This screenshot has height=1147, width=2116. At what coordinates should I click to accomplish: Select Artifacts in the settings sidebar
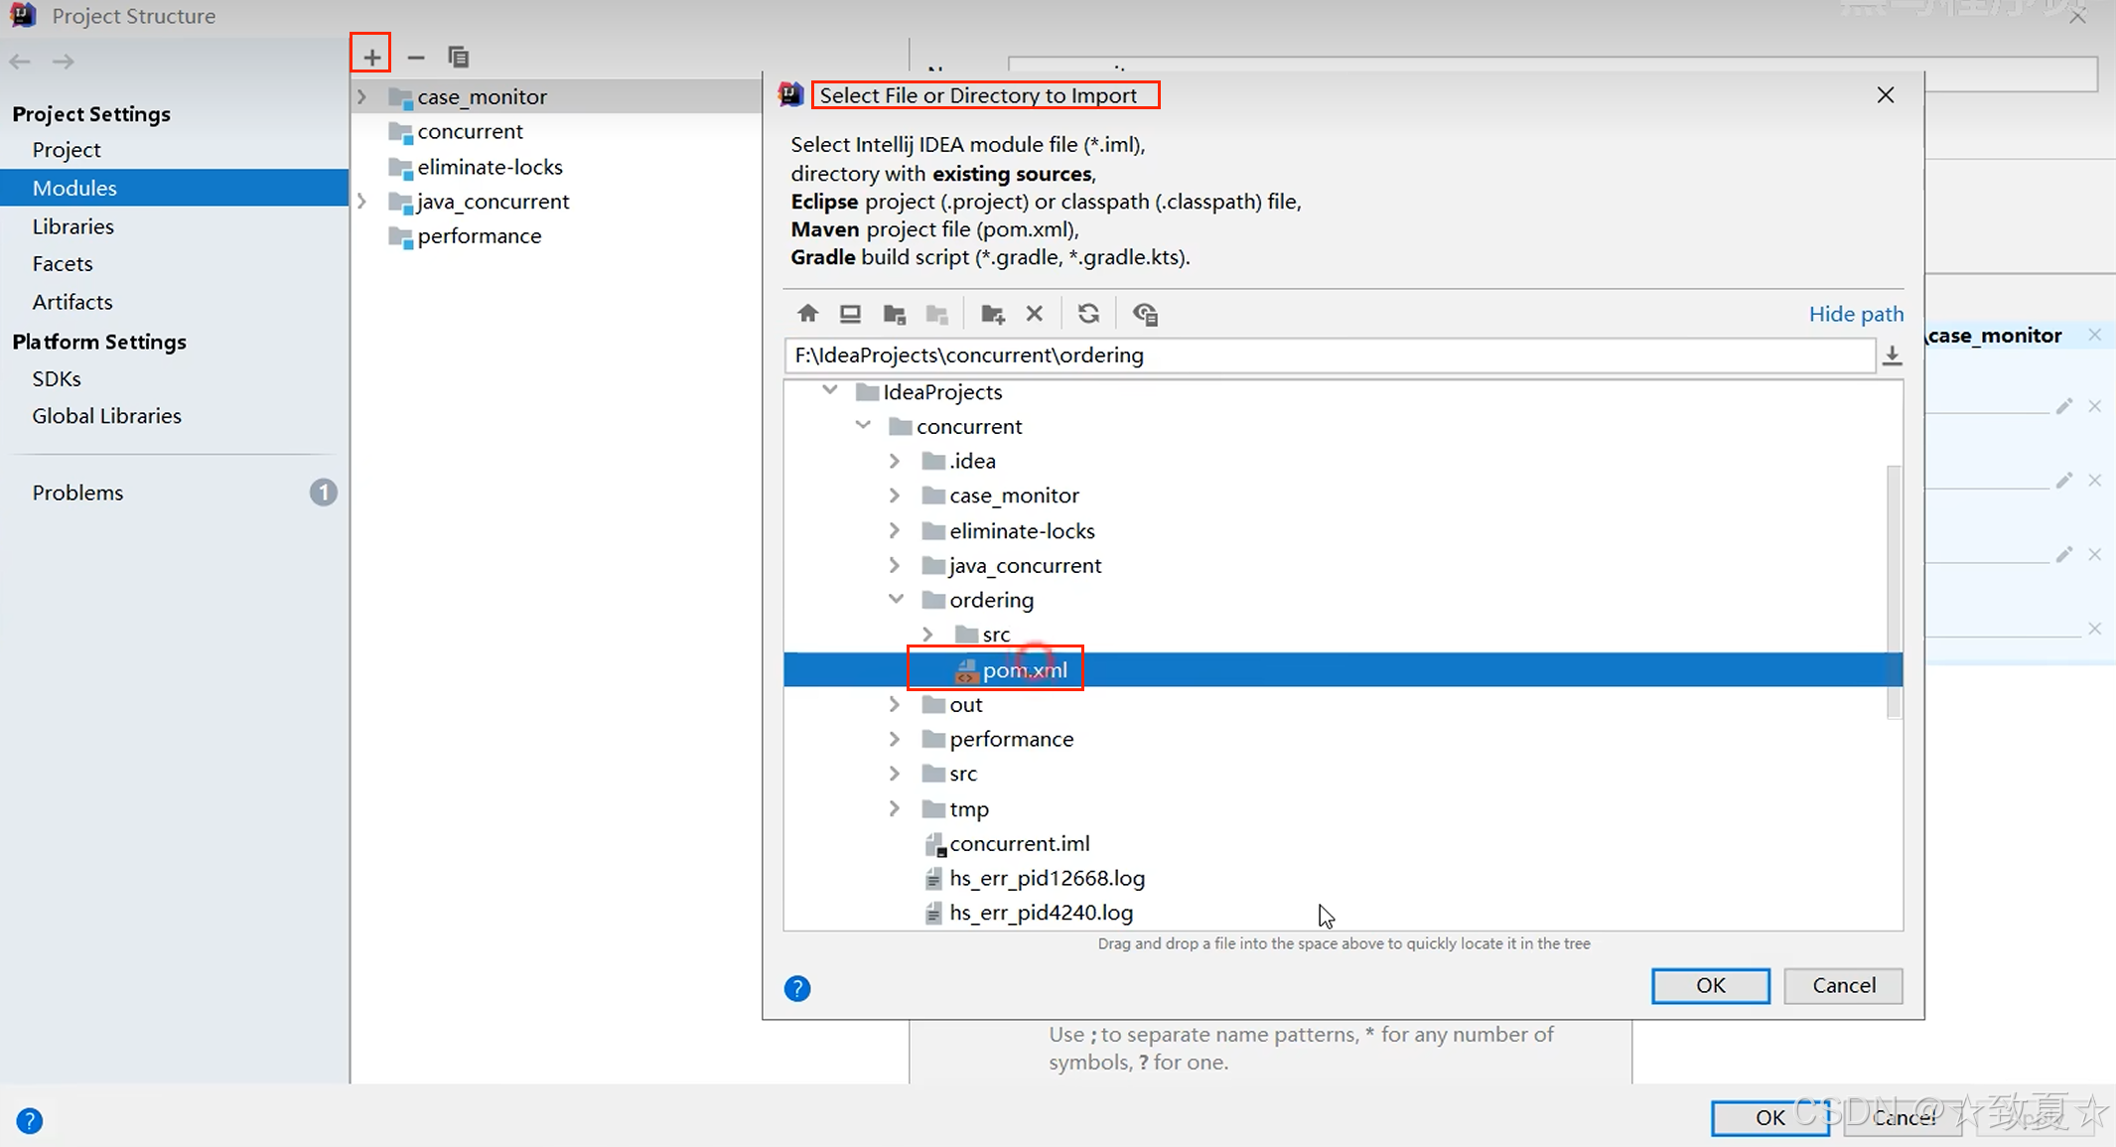tap(71, 302)
